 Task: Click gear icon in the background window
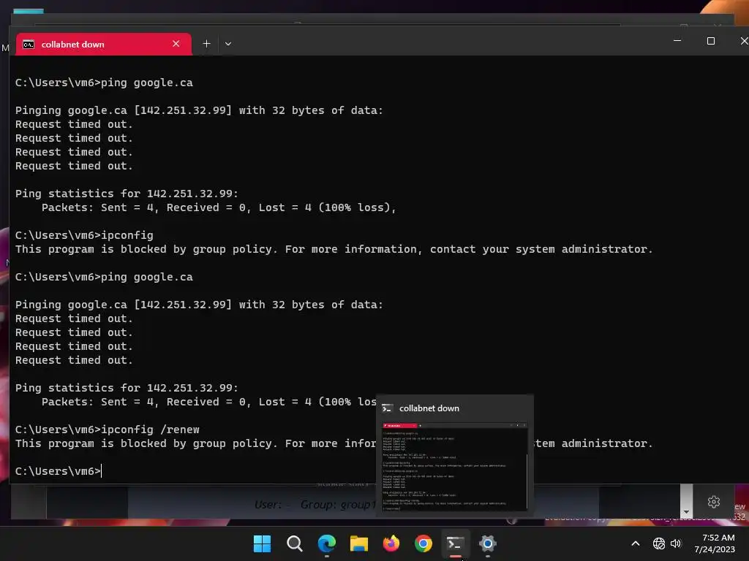714,502
